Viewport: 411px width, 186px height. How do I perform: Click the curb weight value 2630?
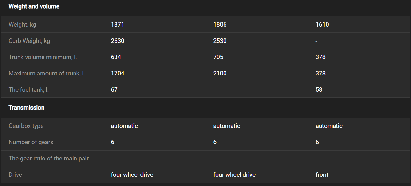coord(117,41)
